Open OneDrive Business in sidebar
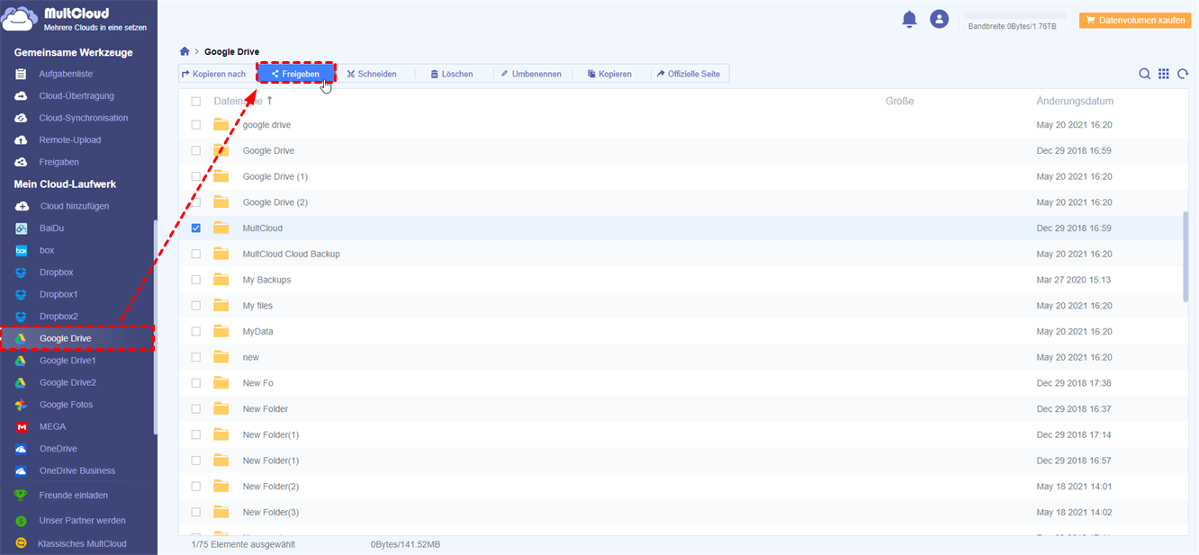Image resolution: width=1199 pixels, height=555 pixels. click(x=78, y=470)
